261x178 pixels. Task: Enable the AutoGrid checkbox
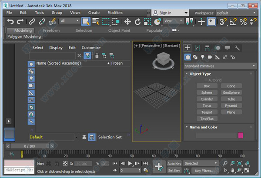point(206,80)
